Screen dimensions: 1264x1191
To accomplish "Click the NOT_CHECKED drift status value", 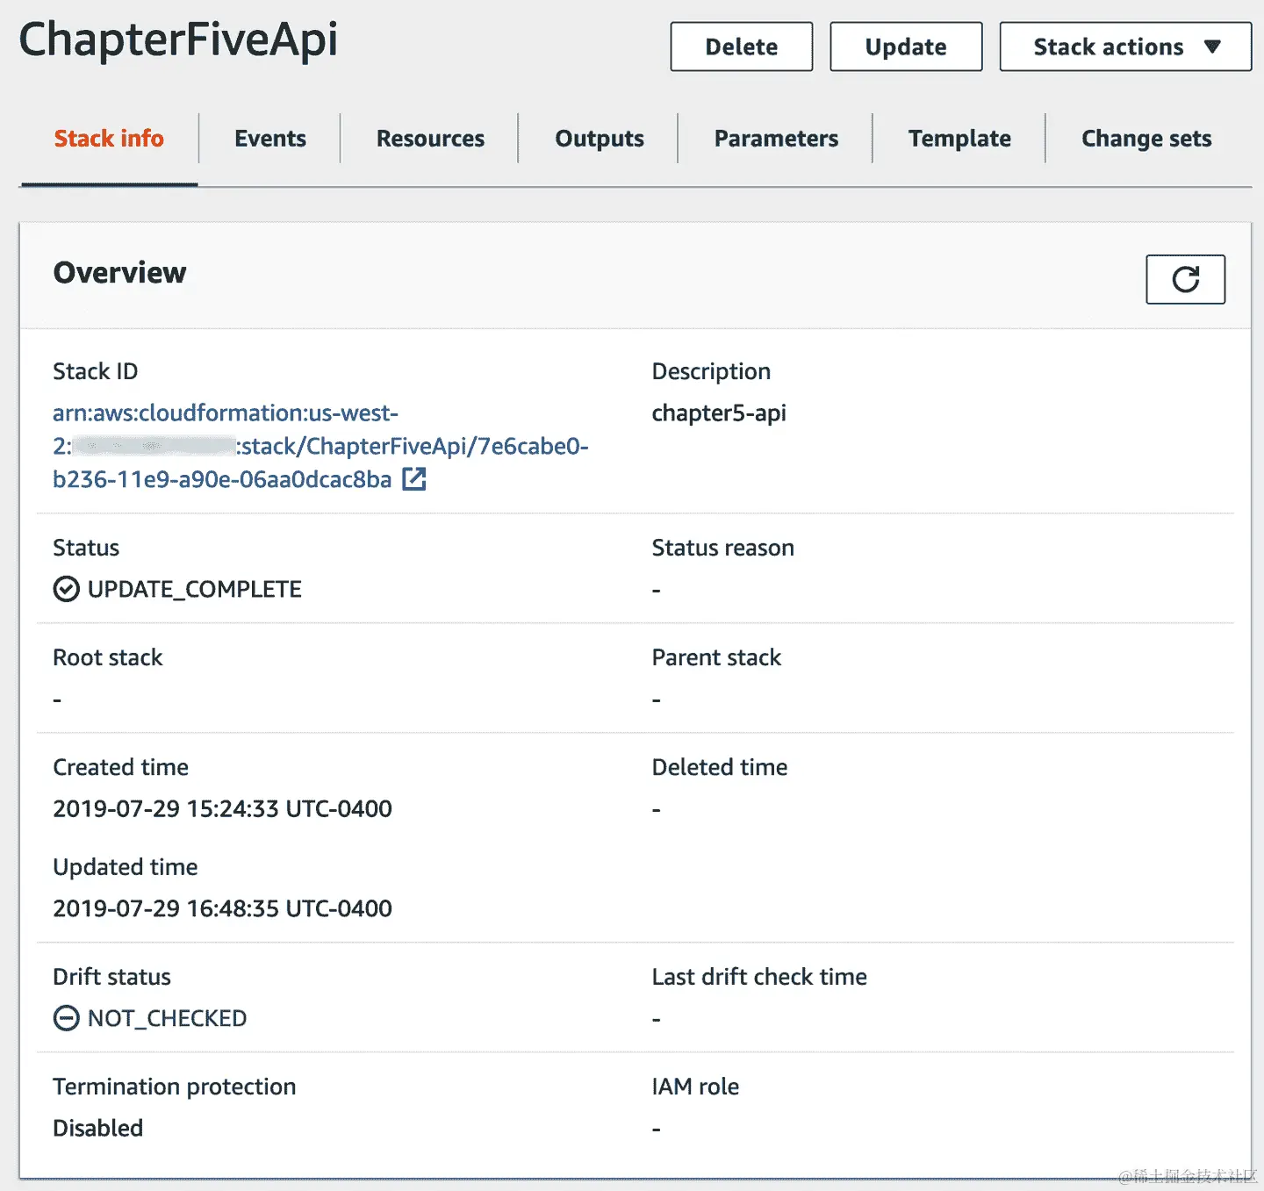I will click(167, 1018).
